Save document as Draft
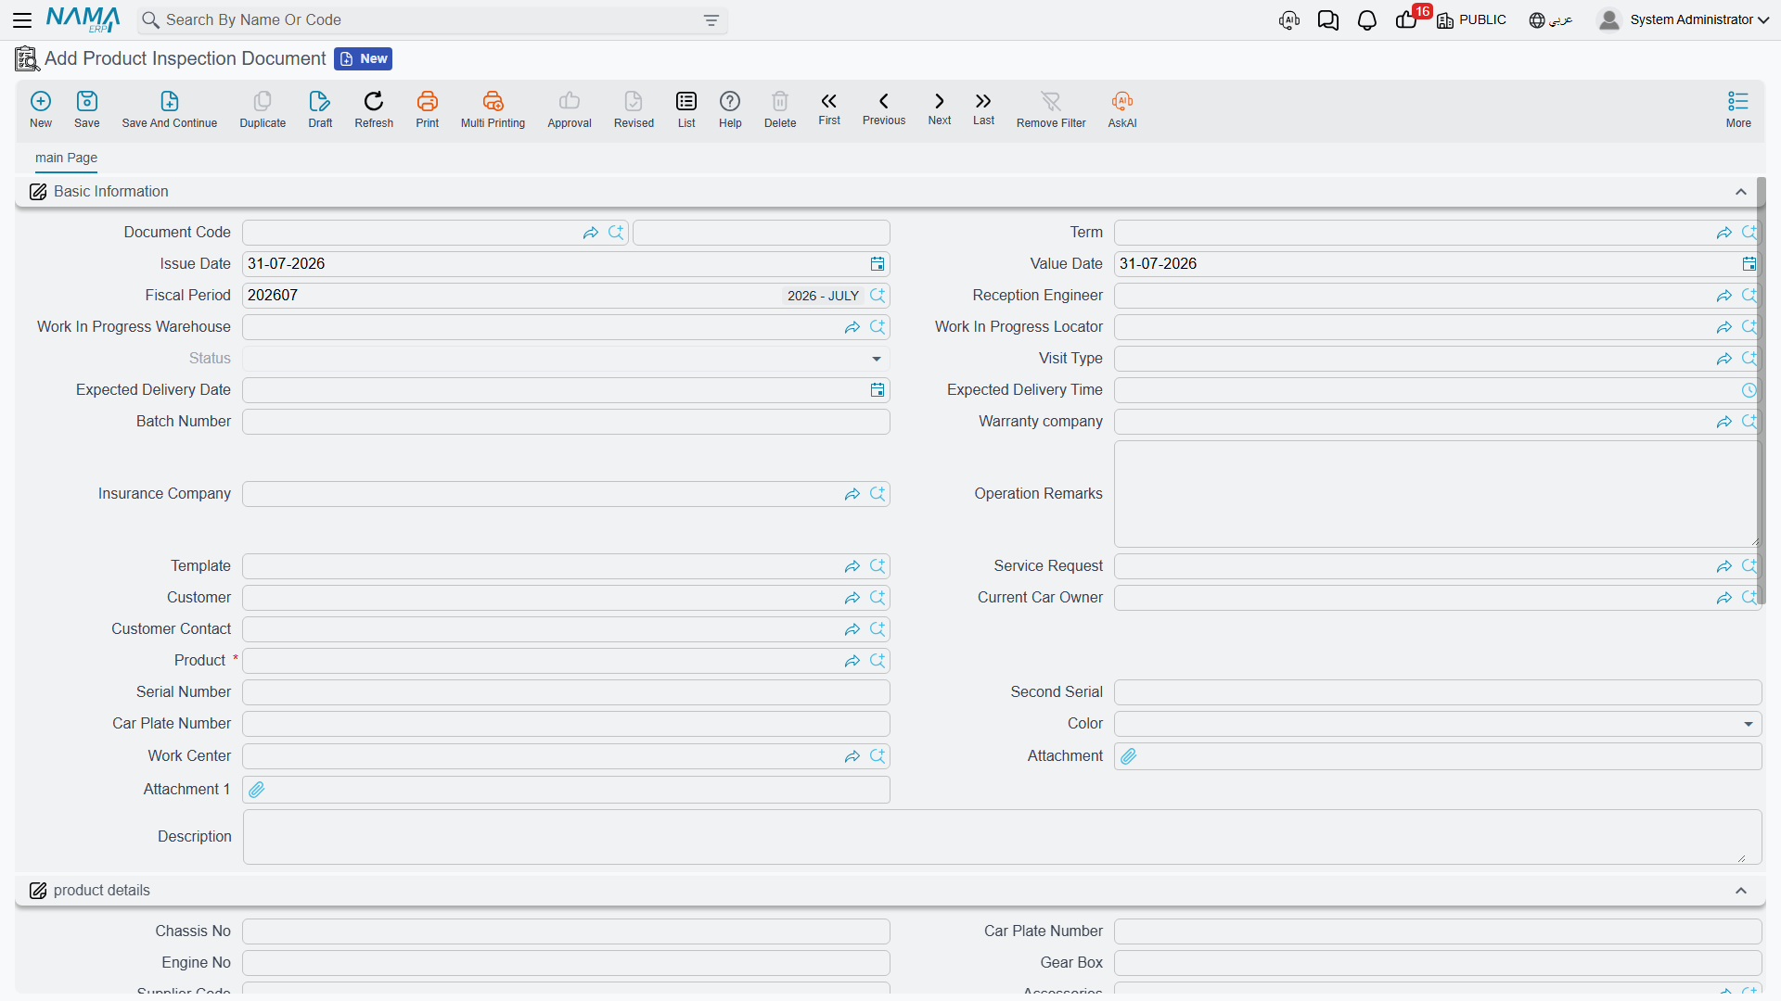 tap(320, 109)
